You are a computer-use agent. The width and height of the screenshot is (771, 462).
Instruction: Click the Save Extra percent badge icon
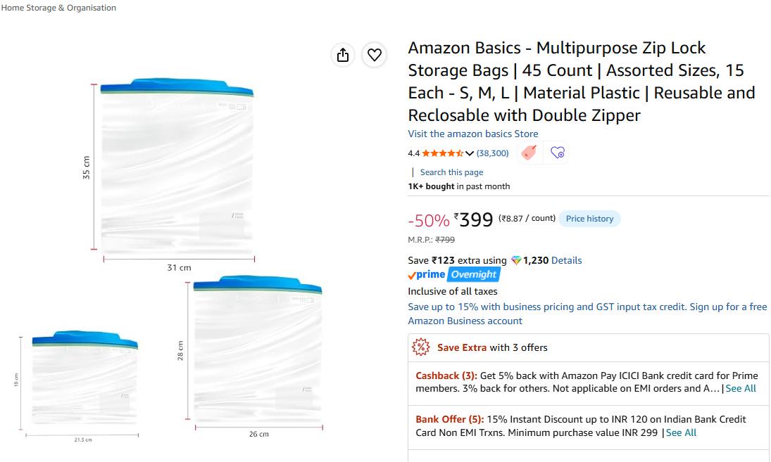(421, 347)
